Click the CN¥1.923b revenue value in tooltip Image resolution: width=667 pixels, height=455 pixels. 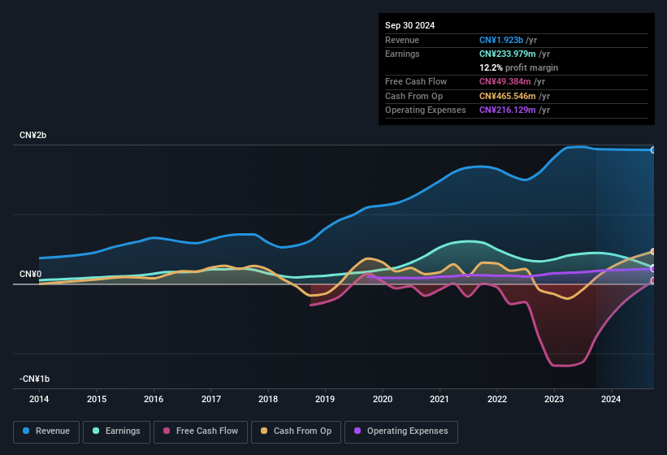502,40
